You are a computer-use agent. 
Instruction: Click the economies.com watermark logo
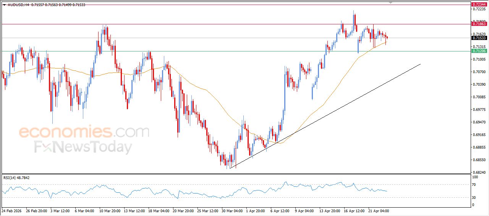(x=84, y=132)
